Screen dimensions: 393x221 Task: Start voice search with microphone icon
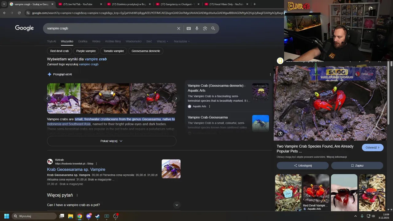[x=197, y=28]
